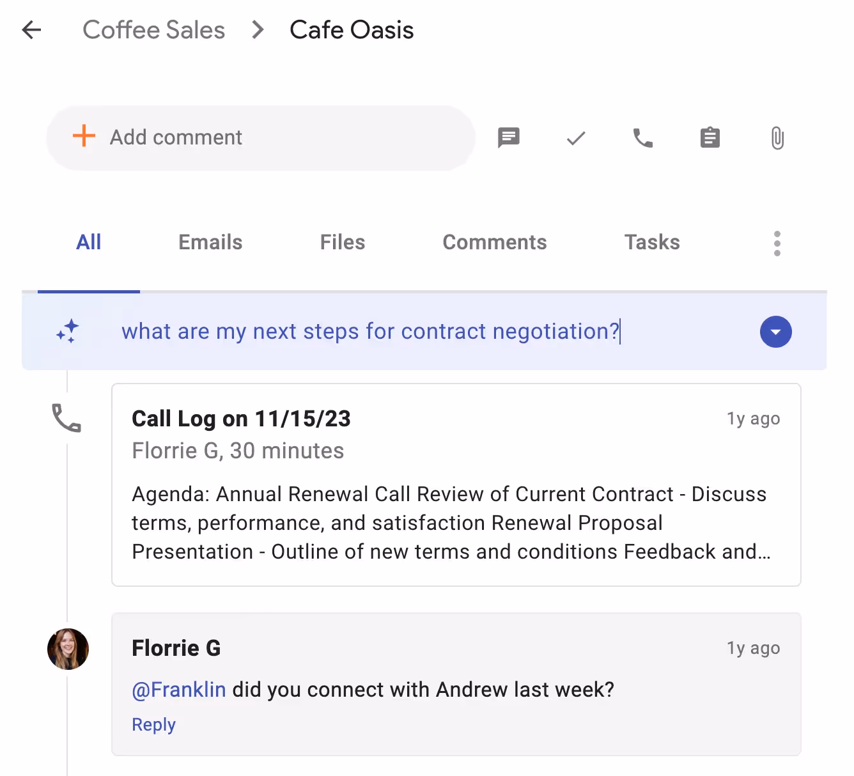Attach a file with the paperclip icon

(777, 138)
